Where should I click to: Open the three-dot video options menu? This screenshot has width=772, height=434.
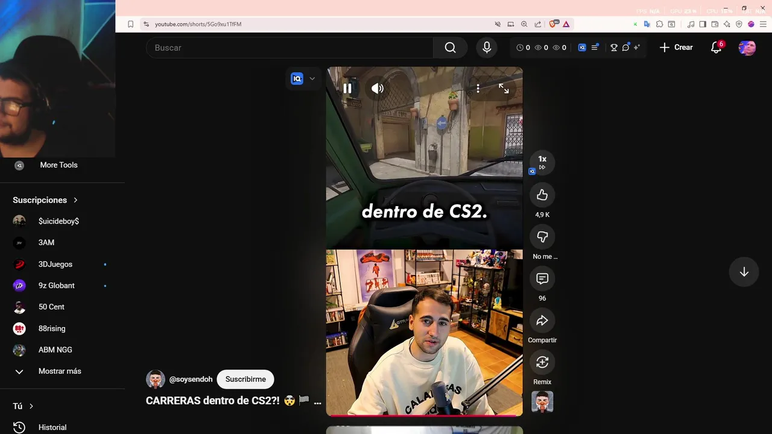pos(478,89)
